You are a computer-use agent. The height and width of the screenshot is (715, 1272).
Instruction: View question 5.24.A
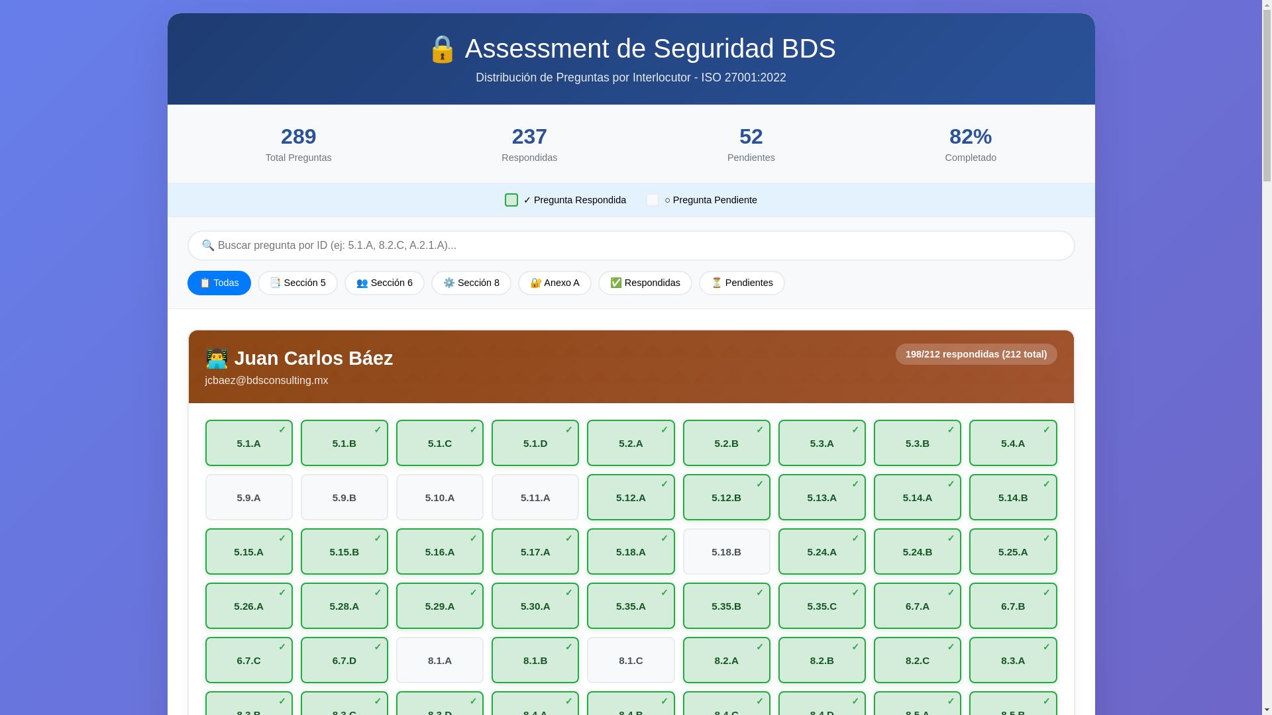[x=822, y=551]
